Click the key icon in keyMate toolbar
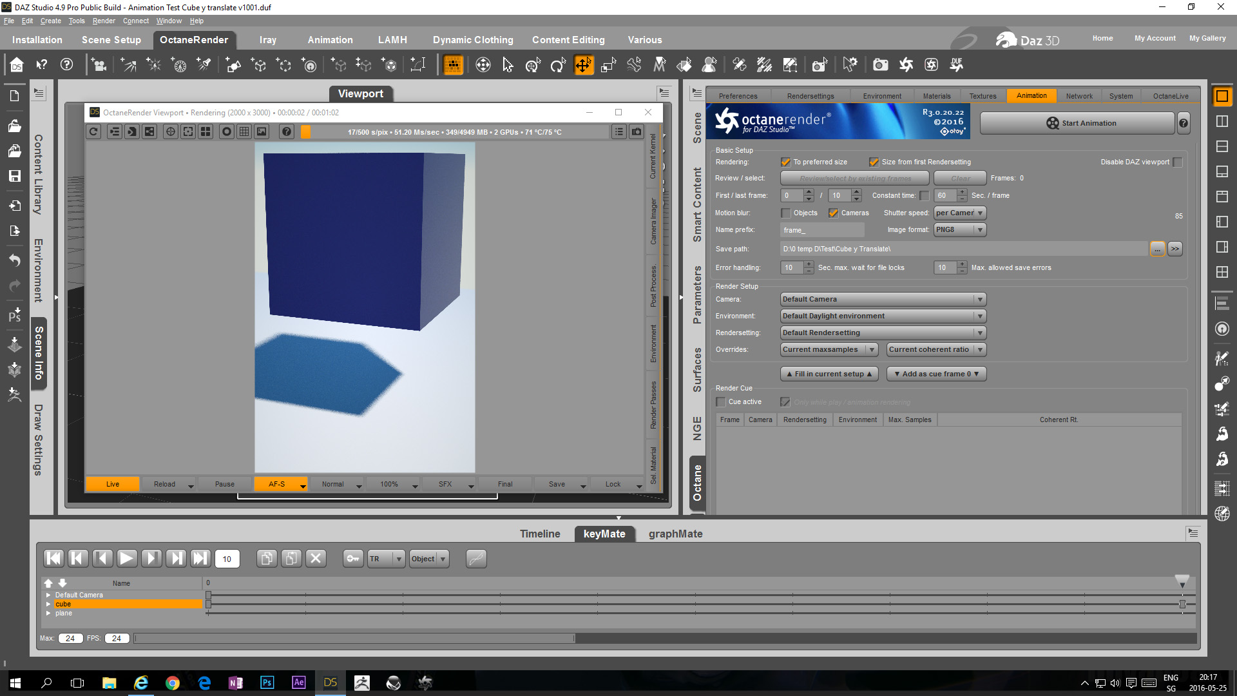The height and width of the screenshot is (696, 1237). (x=353, y=559)
